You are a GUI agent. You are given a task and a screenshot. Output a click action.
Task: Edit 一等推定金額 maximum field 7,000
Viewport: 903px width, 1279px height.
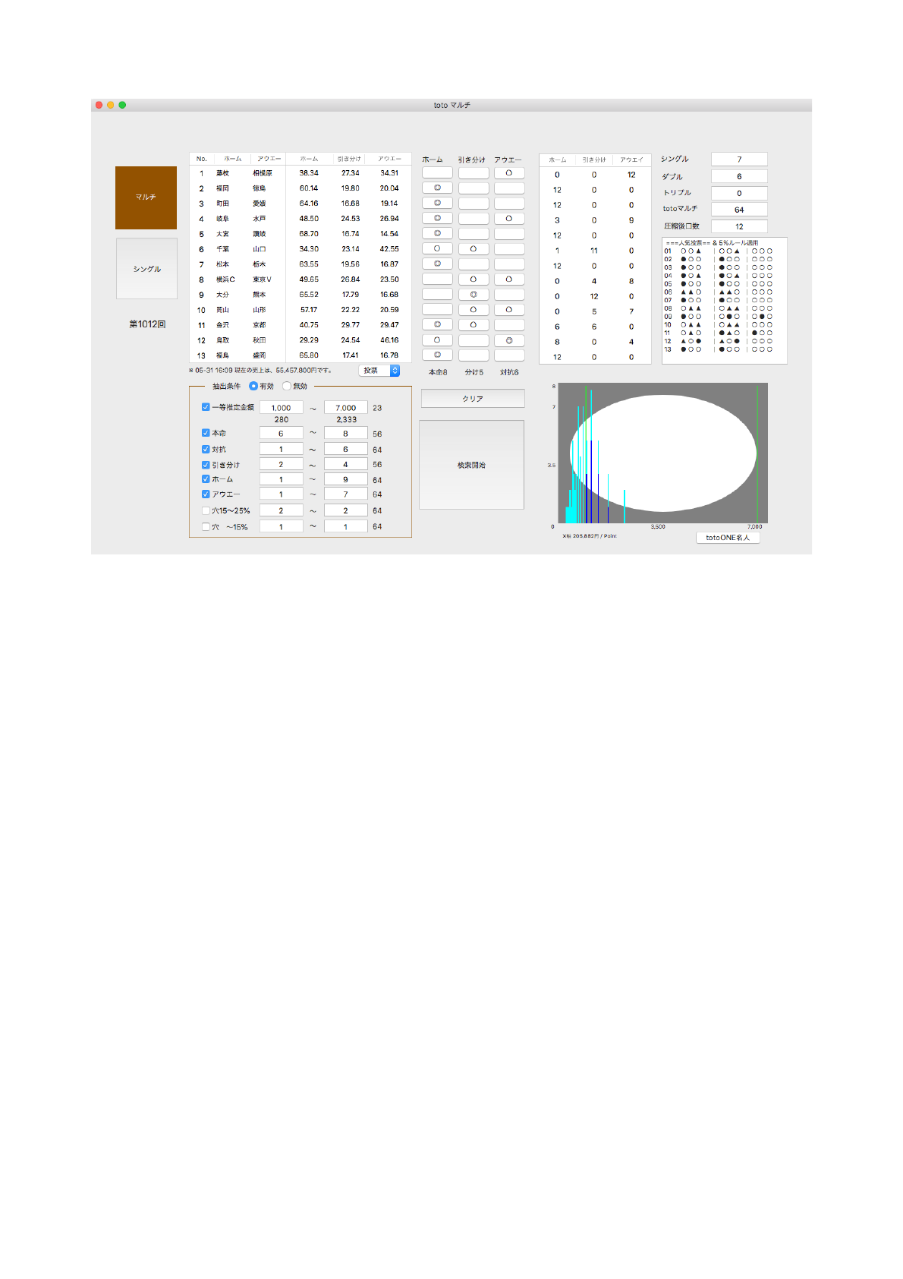click(346, 408)
